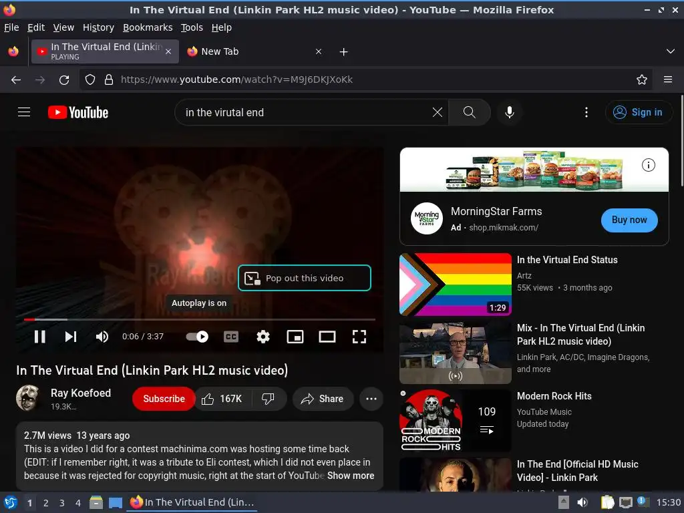Viewport: 684px width, 513px height.
Task: Open a new browser tab with plus
Action: point(344,52)
